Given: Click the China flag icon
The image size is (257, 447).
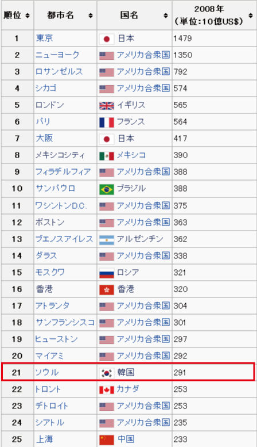Looking at the screenshot, I should pos(107,440).
